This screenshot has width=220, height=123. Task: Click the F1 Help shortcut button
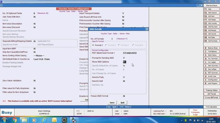[x=212, y=9]
